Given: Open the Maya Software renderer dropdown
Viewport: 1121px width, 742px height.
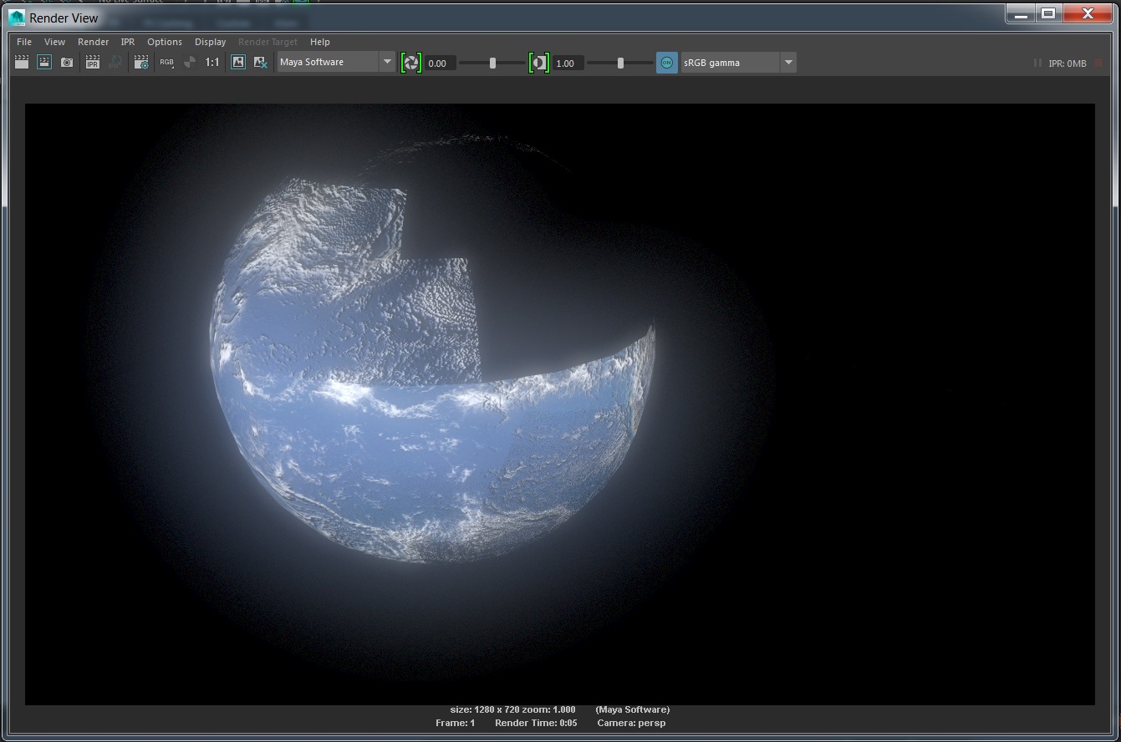Looking at the screenshot, I should coord(335,62).
